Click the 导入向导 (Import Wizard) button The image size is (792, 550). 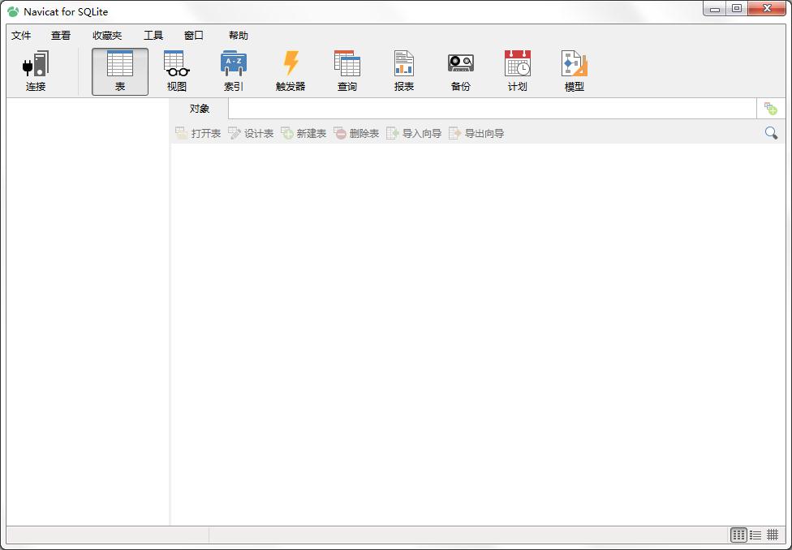[414, 133]
